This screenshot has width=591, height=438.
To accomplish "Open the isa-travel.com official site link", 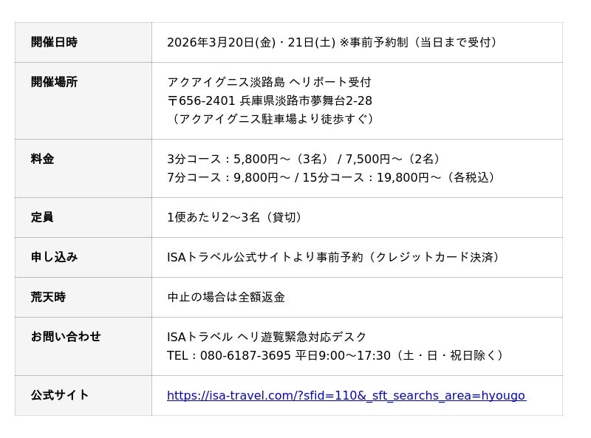I will [346, 395].
